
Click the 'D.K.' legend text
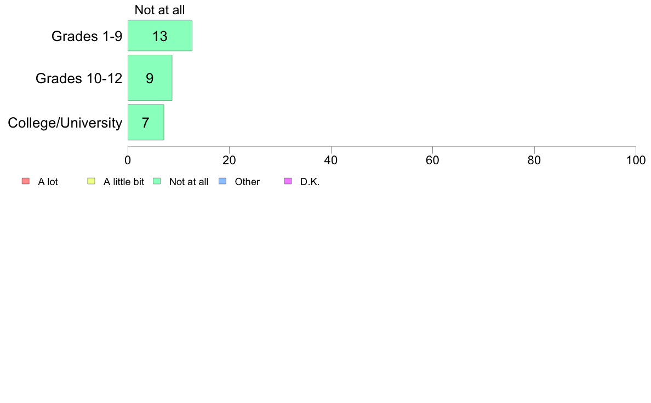click(310, 182)
